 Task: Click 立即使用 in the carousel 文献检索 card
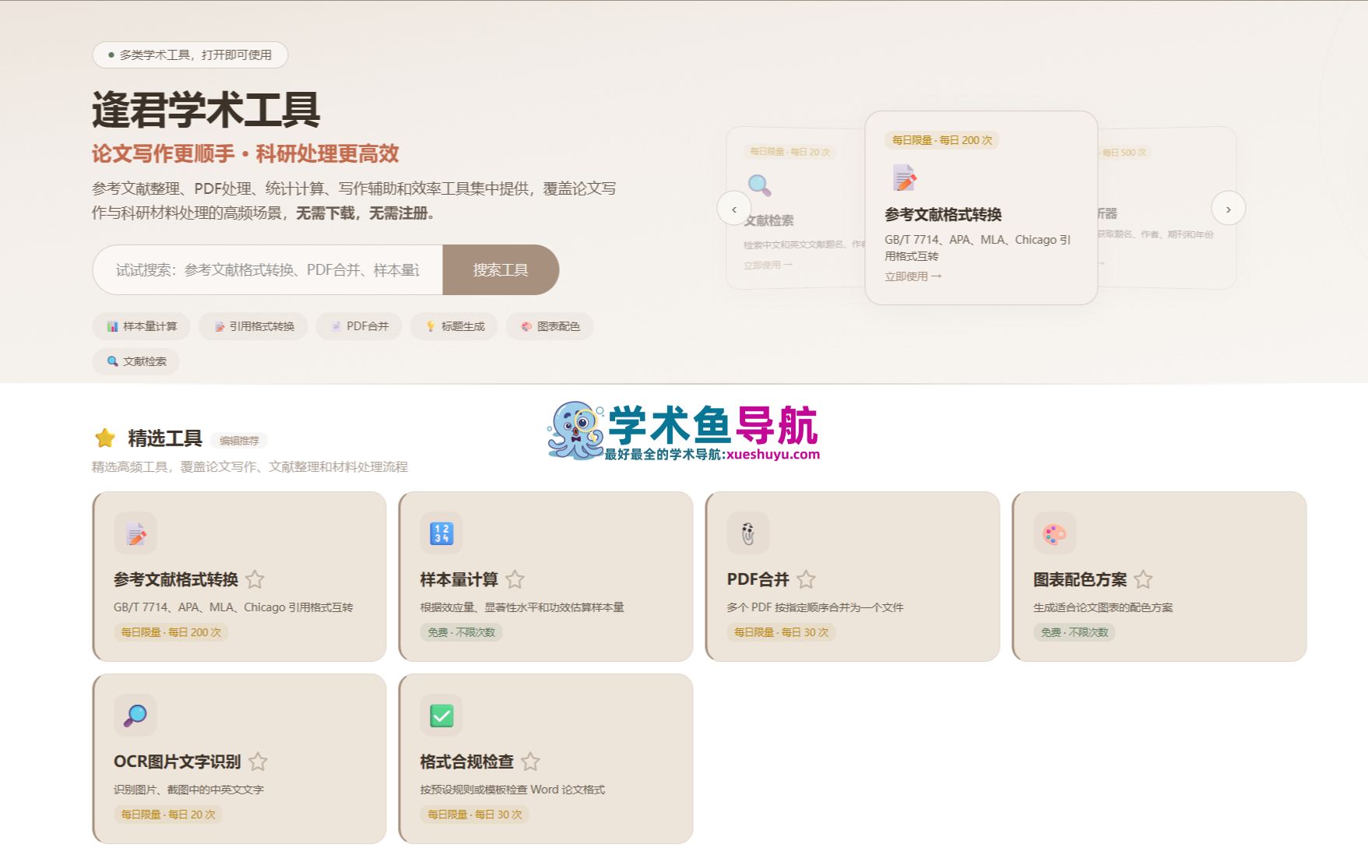pos(768,265)
